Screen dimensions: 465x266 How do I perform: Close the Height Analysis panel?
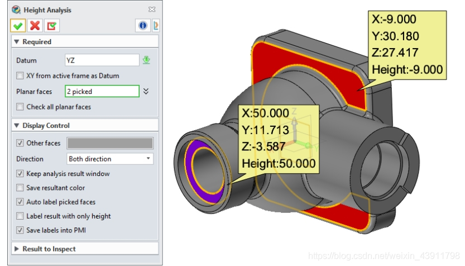[152, 9]
